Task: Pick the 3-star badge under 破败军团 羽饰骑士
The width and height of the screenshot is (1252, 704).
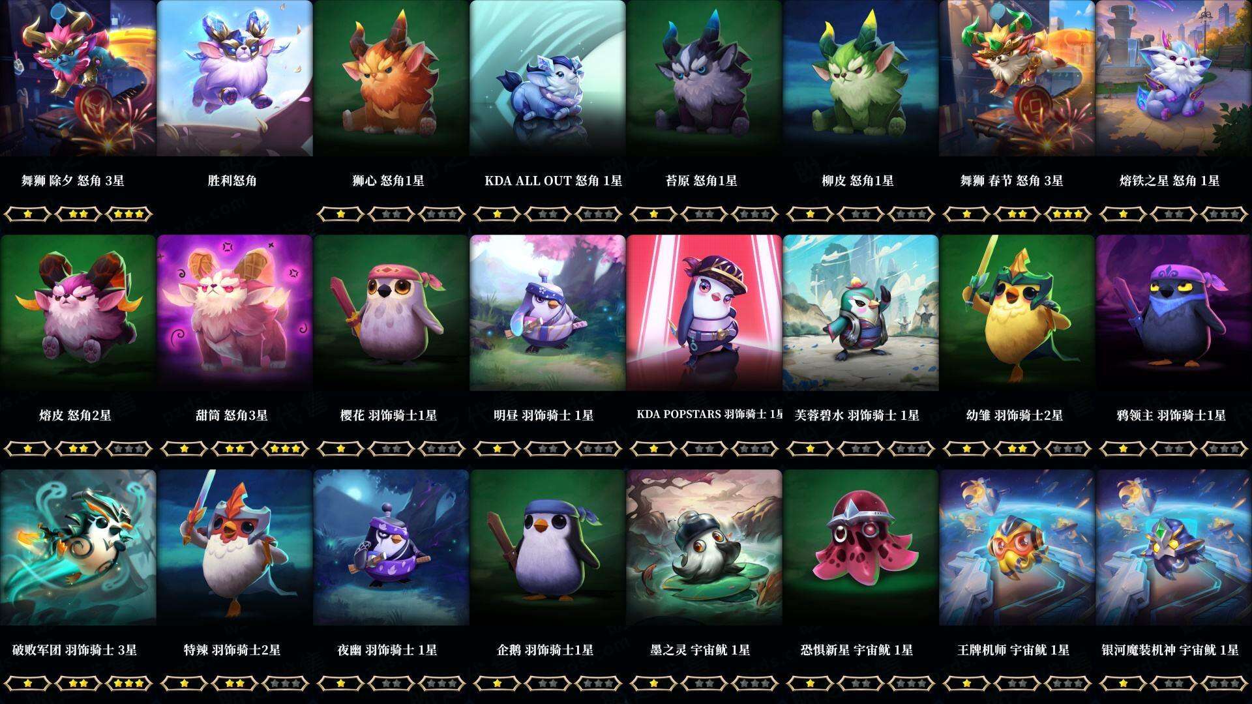Action: (129, 683)
